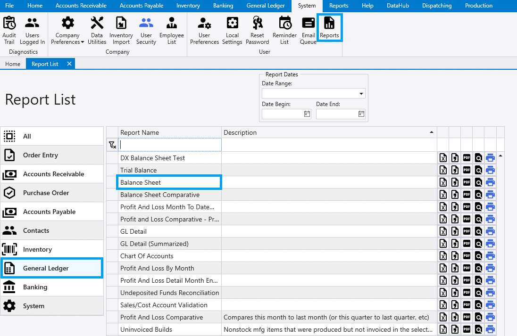Switch to the Accounts Receivable ribbon tab
The height and width of the screenshot is (336, 517).
point(81,6)
